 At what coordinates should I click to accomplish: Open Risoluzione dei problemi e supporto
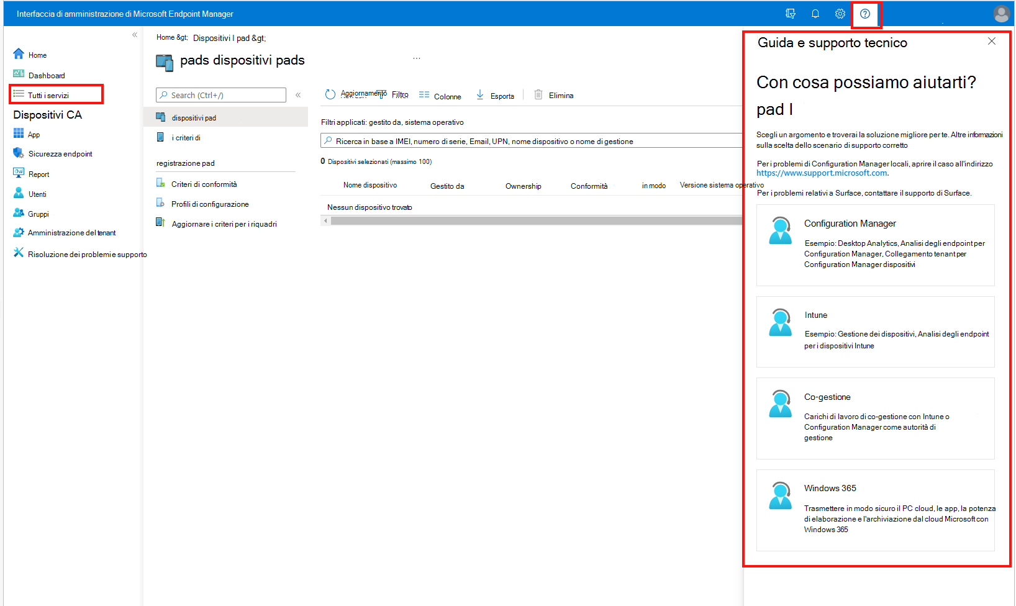click(x=88, y=255)
